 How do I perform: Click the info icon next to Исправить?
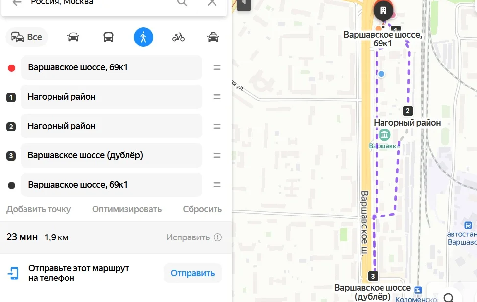click(x=217, y=237)
